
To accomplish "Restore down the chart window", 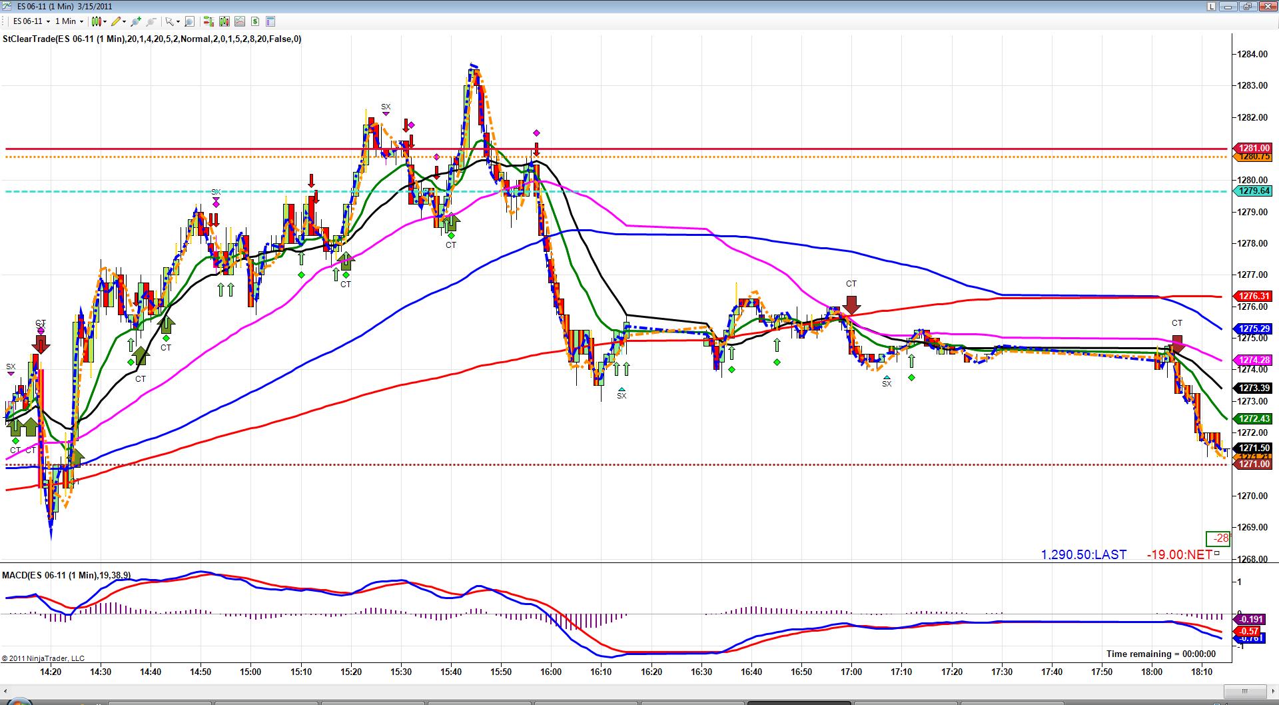I will [x=1250, y=6].
